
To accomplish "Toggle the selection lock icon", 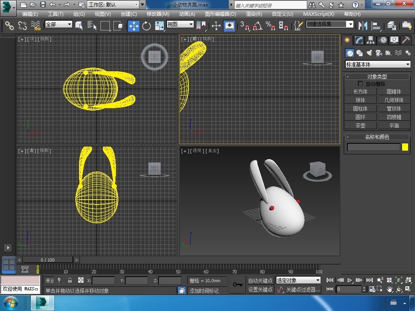I will [x=70, y=280].
